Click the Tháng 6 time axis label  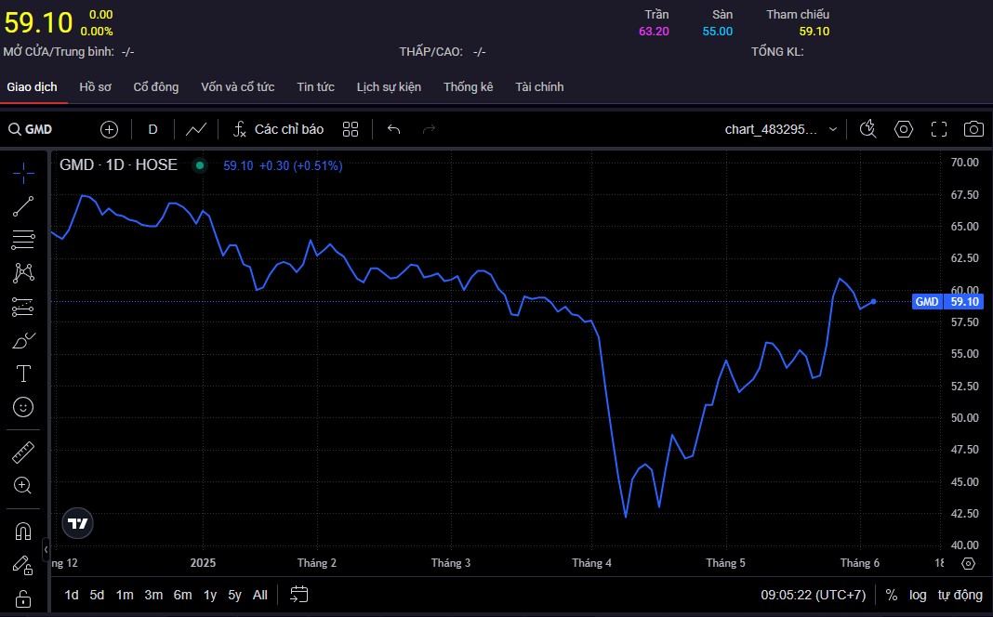tap(859, 563)
